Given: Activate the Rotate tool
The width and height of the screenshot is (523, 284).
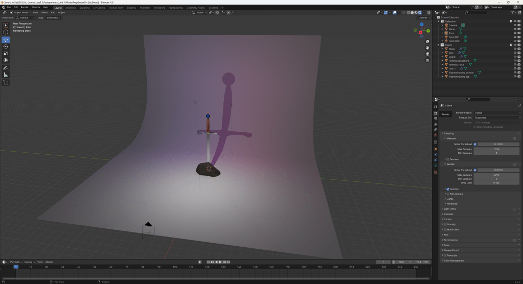Looking at the screenshot, I should [6, 46].
